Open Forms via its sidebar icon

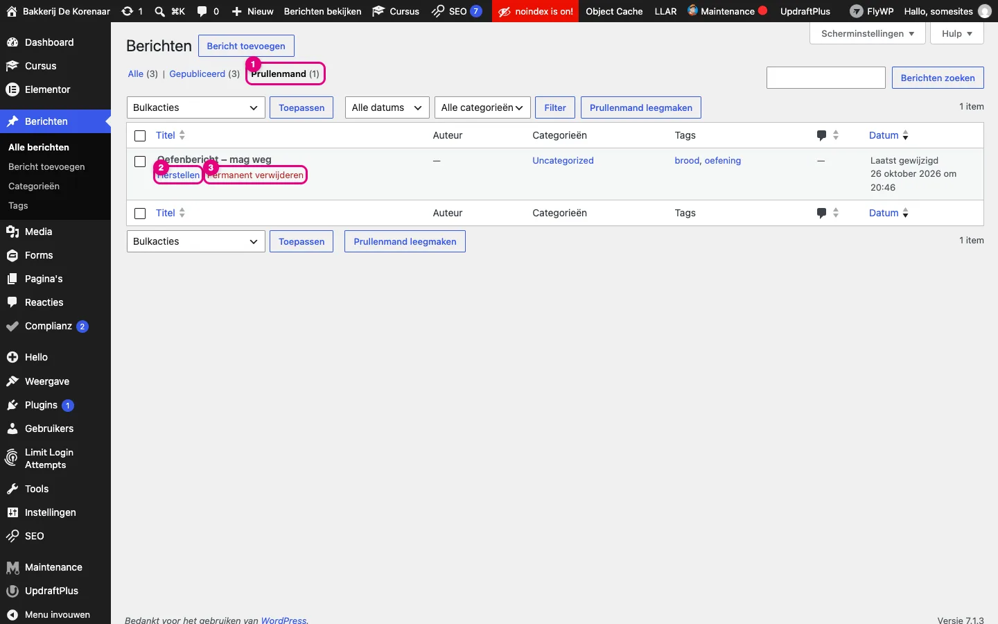pyautogui.click(x=12, y=255)
